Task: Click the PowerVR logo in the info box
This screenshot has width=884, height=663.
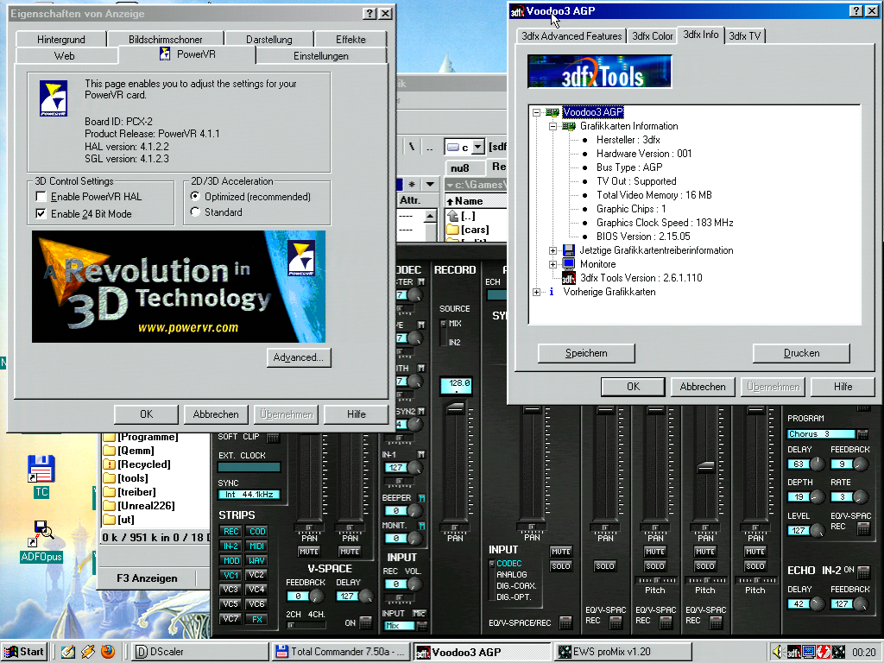Action: click(x=54, y=98)
